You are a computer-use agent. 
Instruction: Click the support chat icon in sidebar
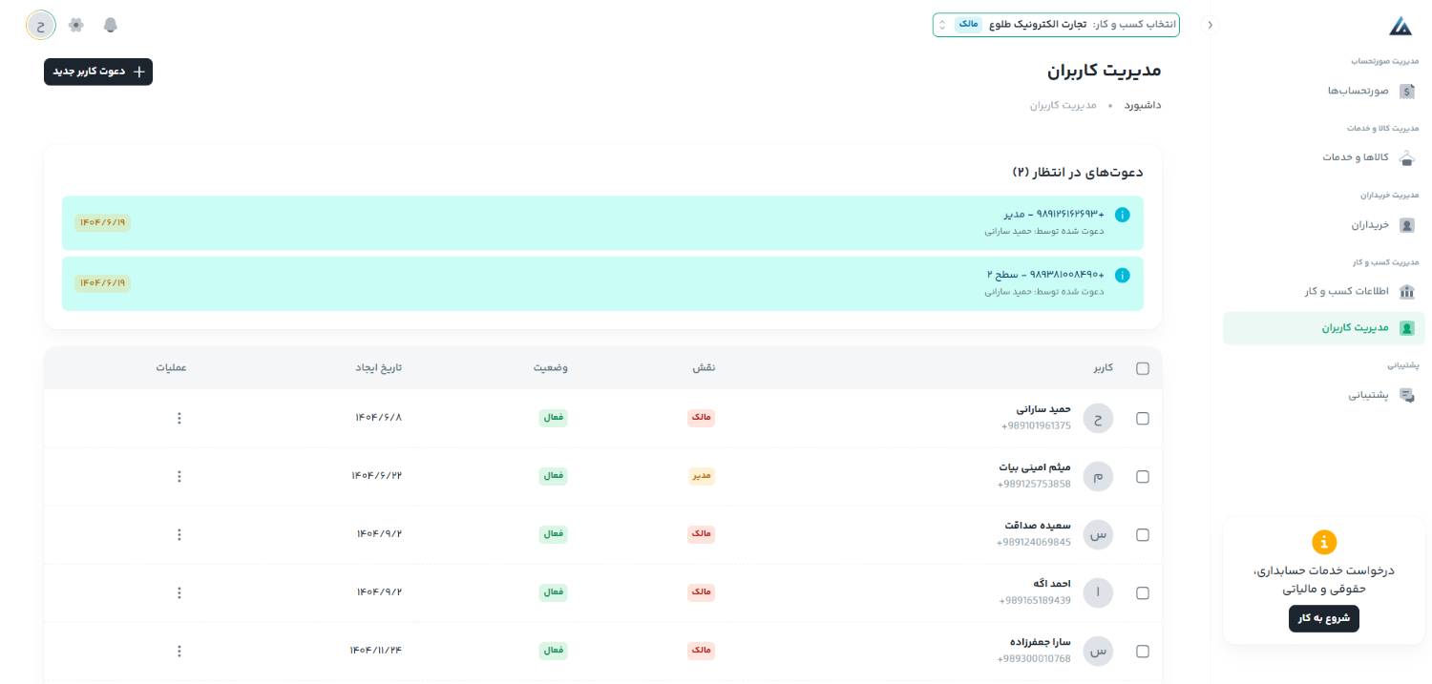pos(1406,395)
